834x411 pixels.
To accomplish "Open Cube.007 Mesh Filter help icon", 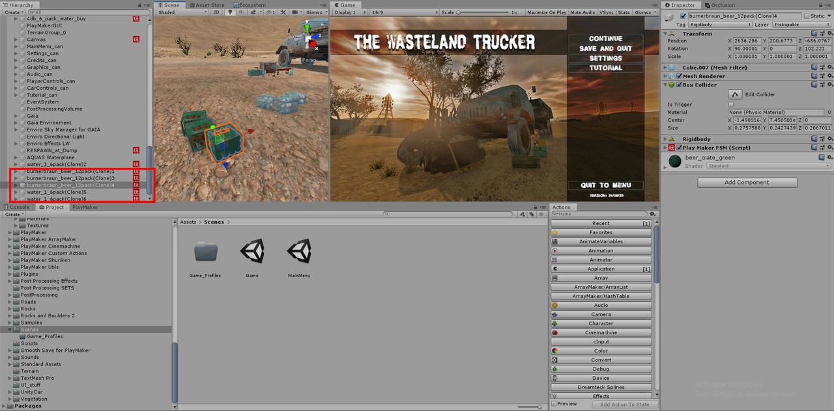I will coord(814,67).
